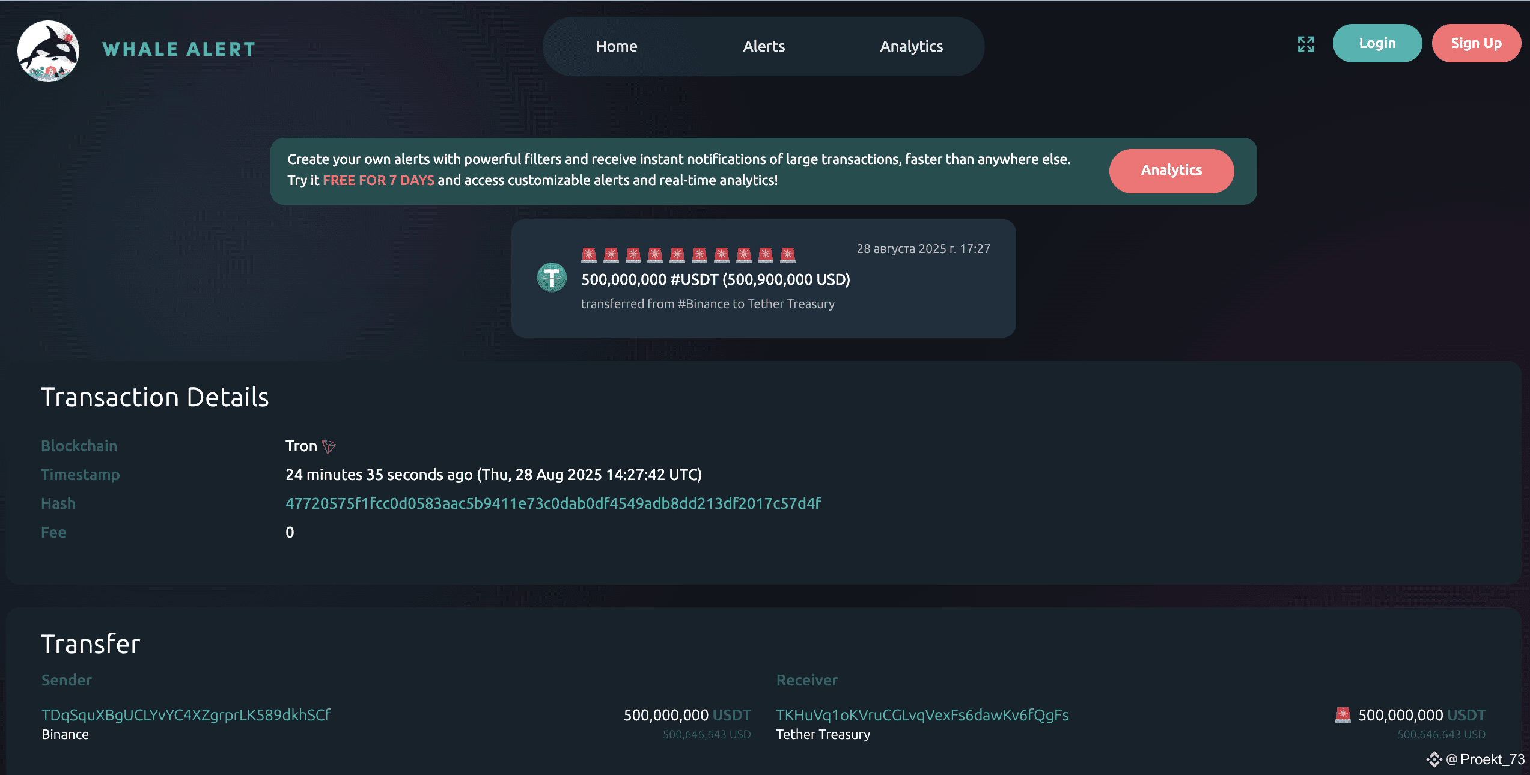Click the first red siren alert icon
Viewport: 1530px width, 775px height.
[x=589, y=255]
